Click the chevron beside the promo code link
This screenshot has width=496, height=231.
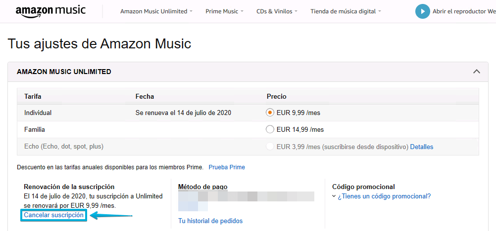(x=334, y=196)
